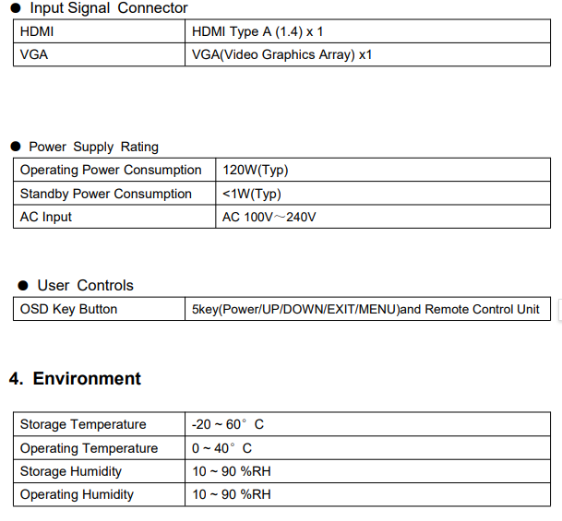Click the User Controls heading

pyautogui.click(x=85, y=285)
